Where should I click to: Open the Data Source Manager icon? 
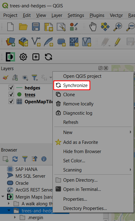(x=10, y=42)
